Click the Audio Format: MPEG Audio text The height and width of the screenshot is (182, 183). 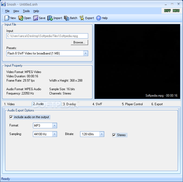24,89
